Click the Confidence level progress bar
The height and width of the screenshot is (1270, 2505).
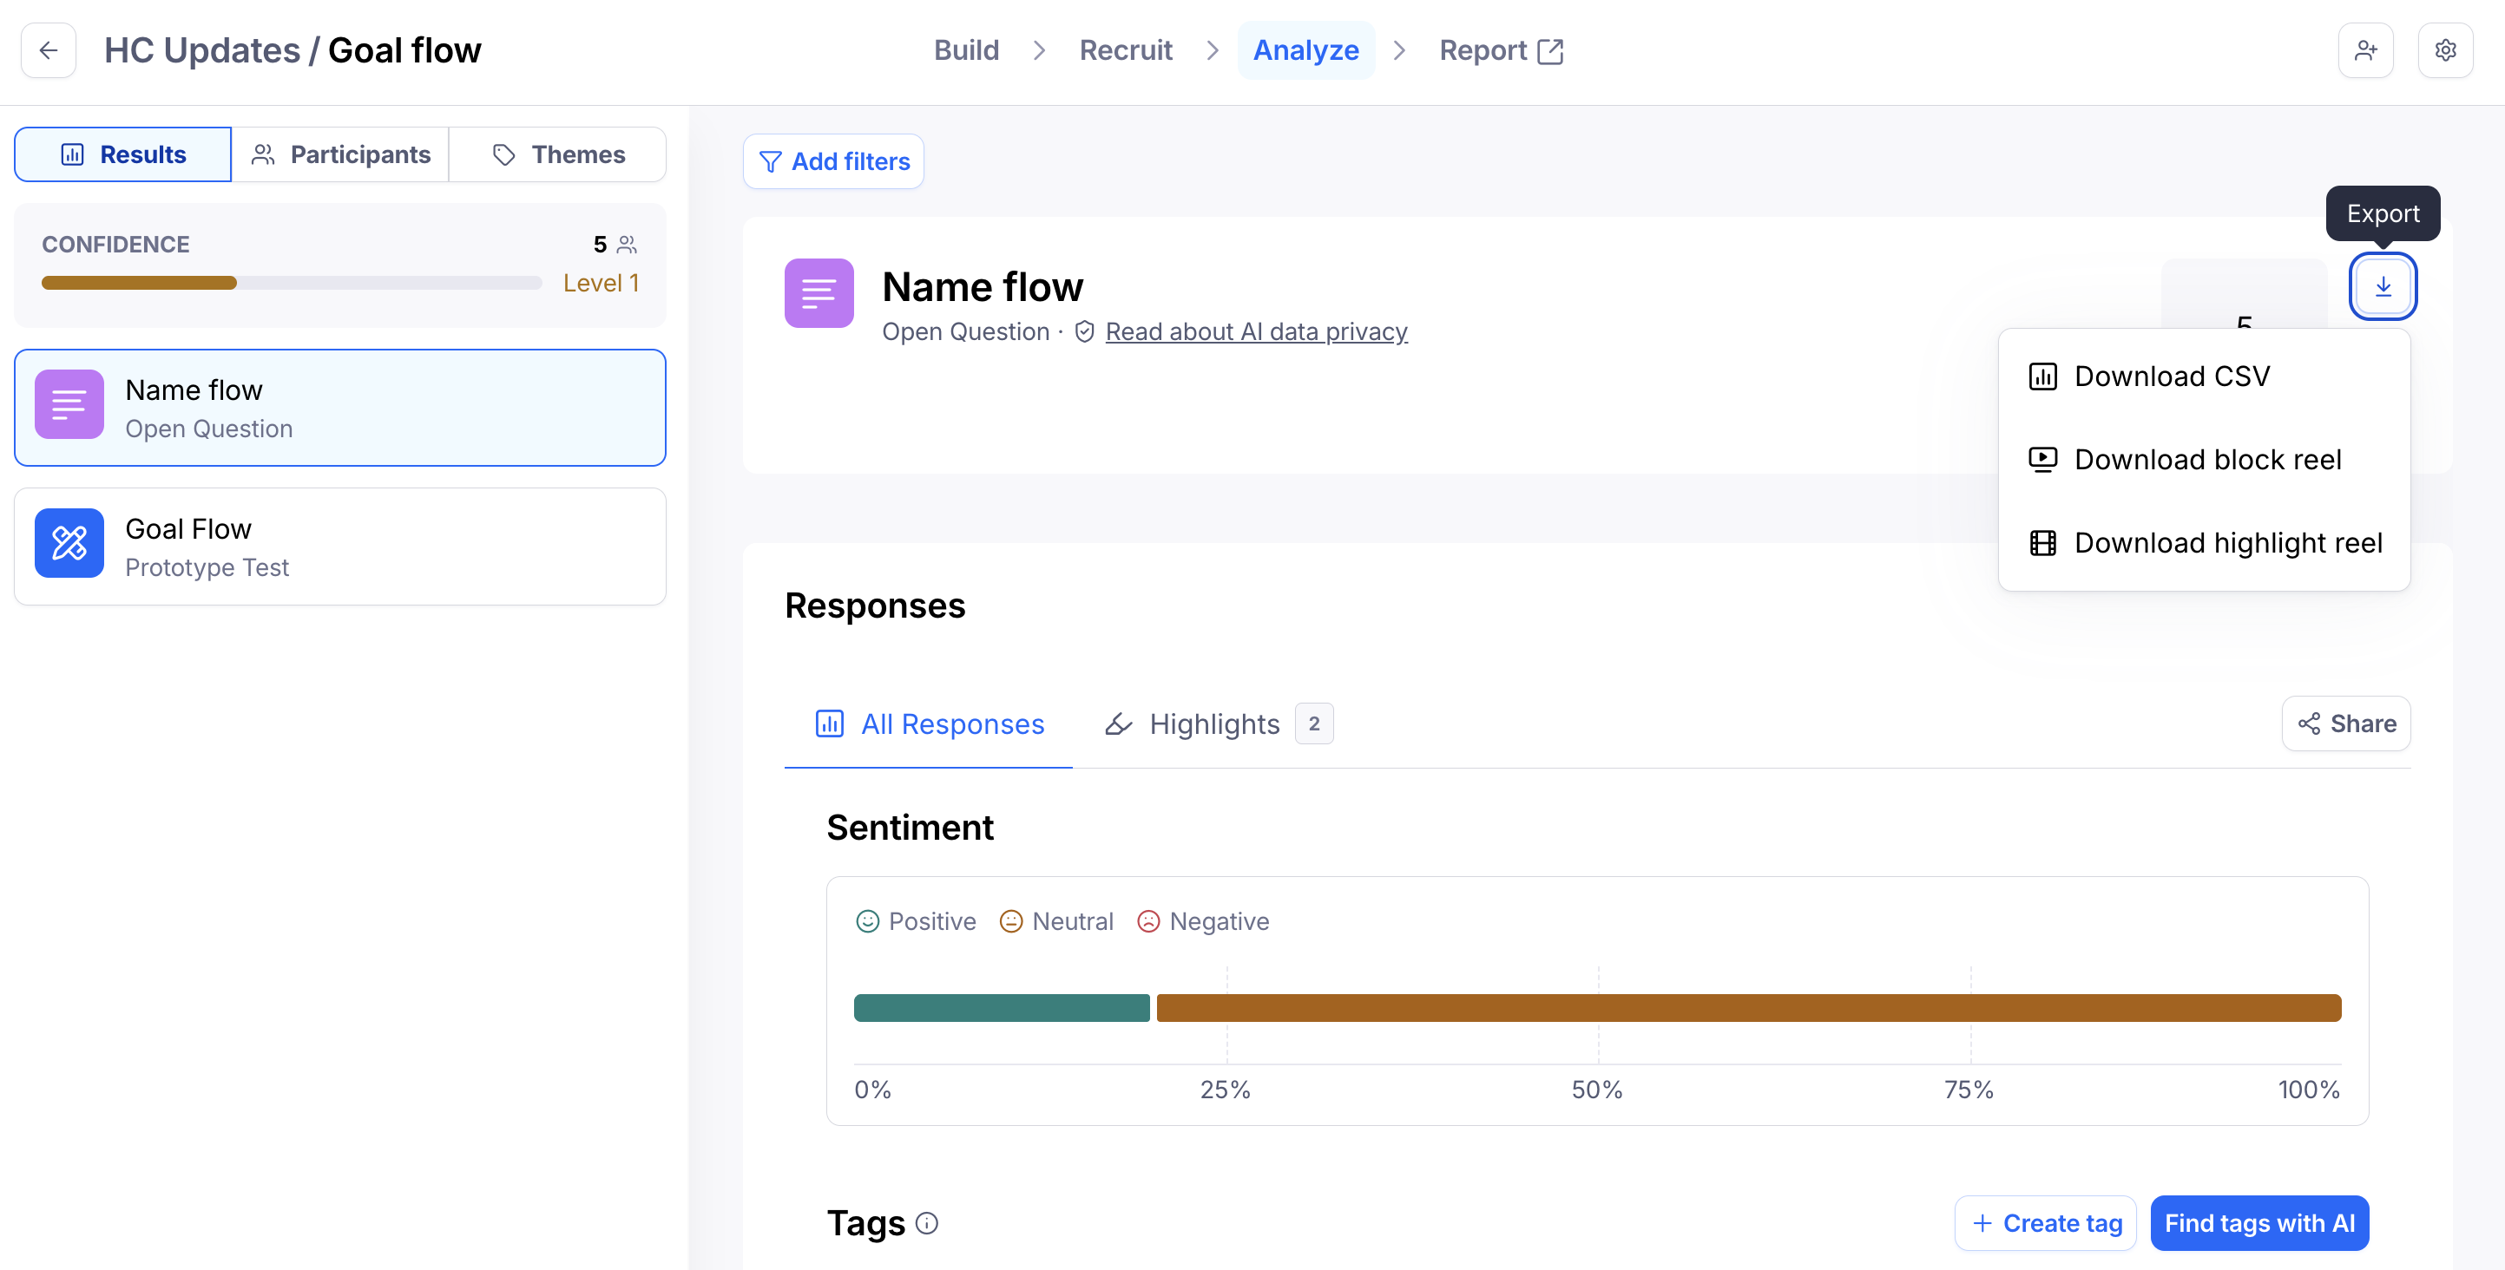click(292, 283)
